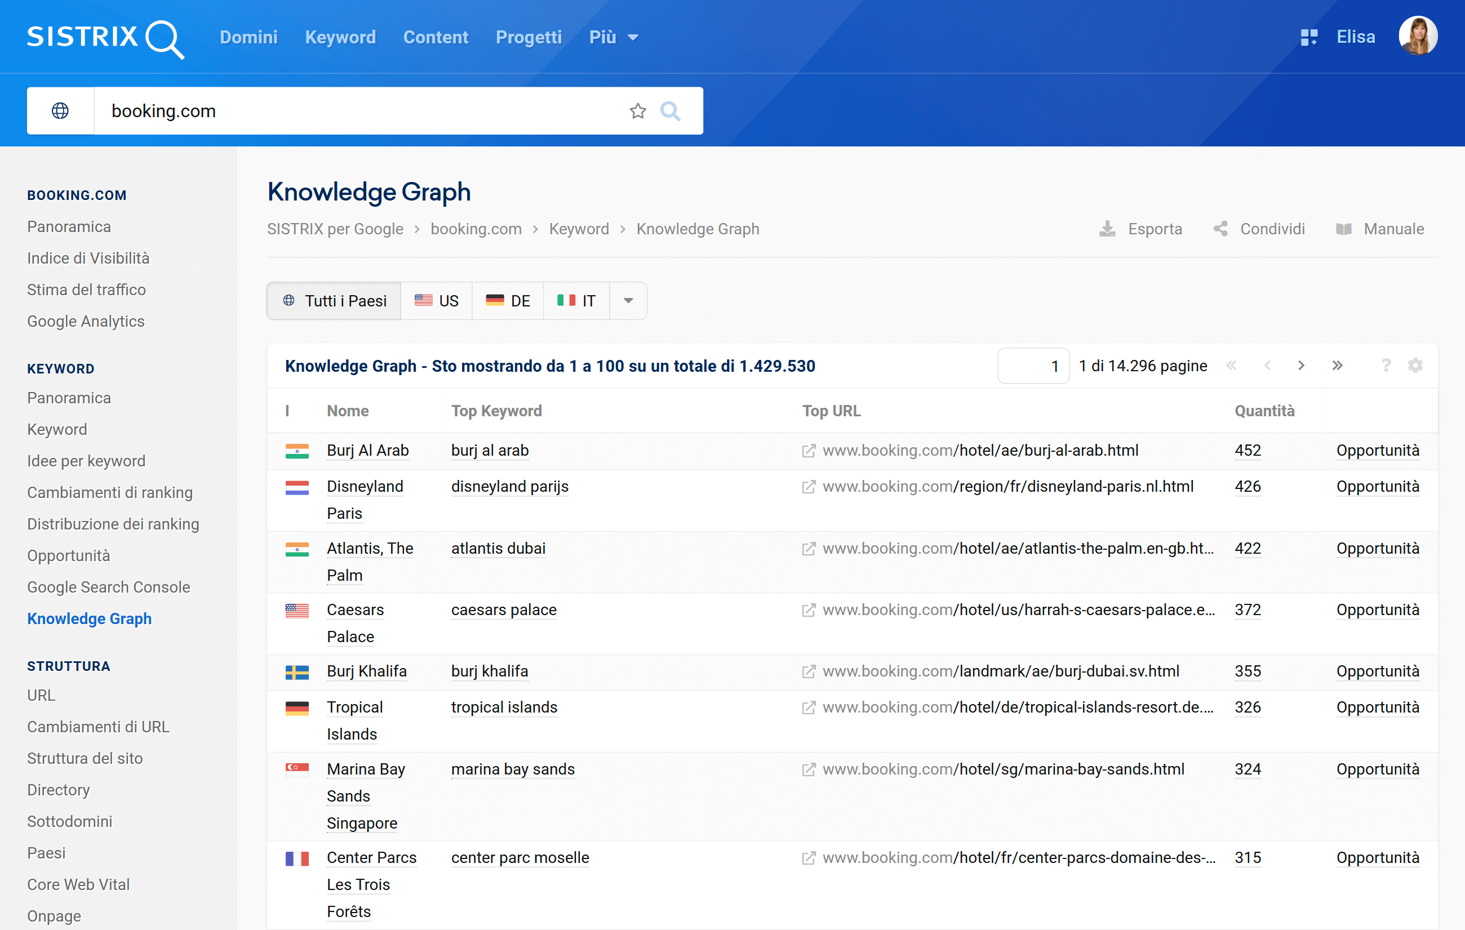Open Sottodomini in sidebar
1465x930 pixels.
(x=70, y=822)
